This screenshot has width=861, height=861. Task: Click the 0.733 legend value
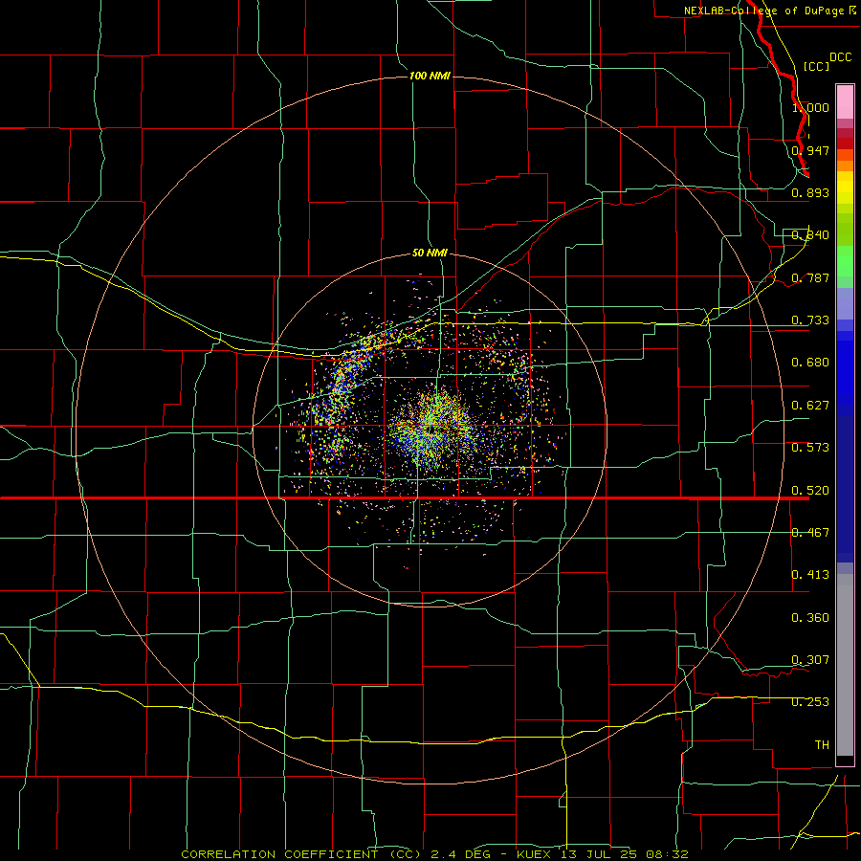pos(810,320)
